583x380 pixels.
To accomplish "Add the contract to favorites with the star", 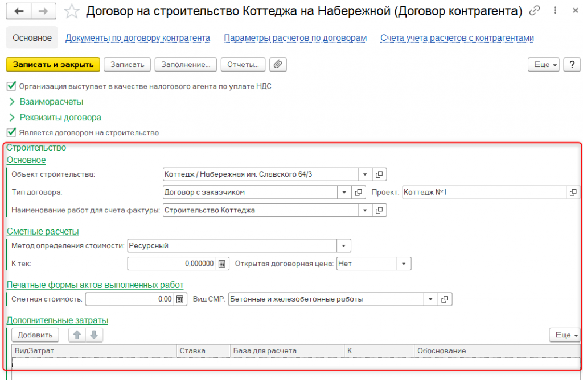I will 71,11.
